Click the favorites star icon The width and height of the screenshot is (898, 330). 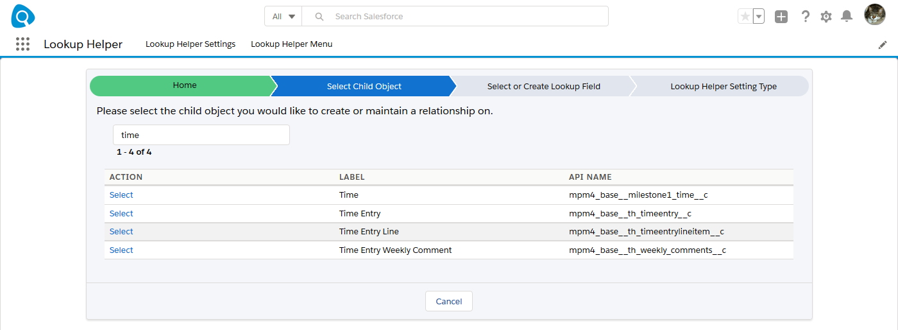point(745,17)
